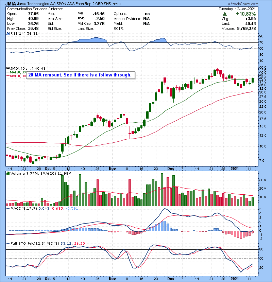Click the Open value 37.05
272x282 pixels.
click(x=33, y=14)
